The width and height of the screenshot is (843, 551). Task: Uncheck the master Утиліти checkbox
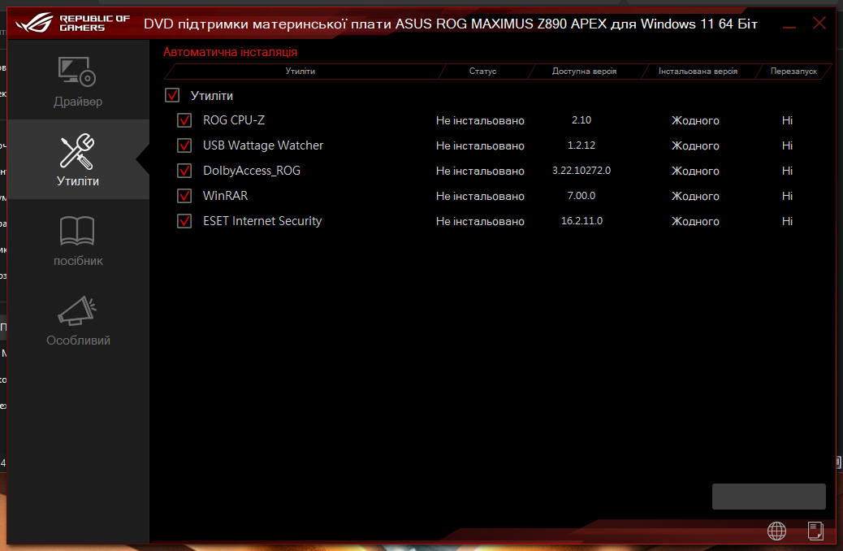pos(171,94)
